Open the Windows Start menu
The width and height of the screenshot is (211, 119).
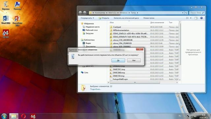click(x=4, y=116)
